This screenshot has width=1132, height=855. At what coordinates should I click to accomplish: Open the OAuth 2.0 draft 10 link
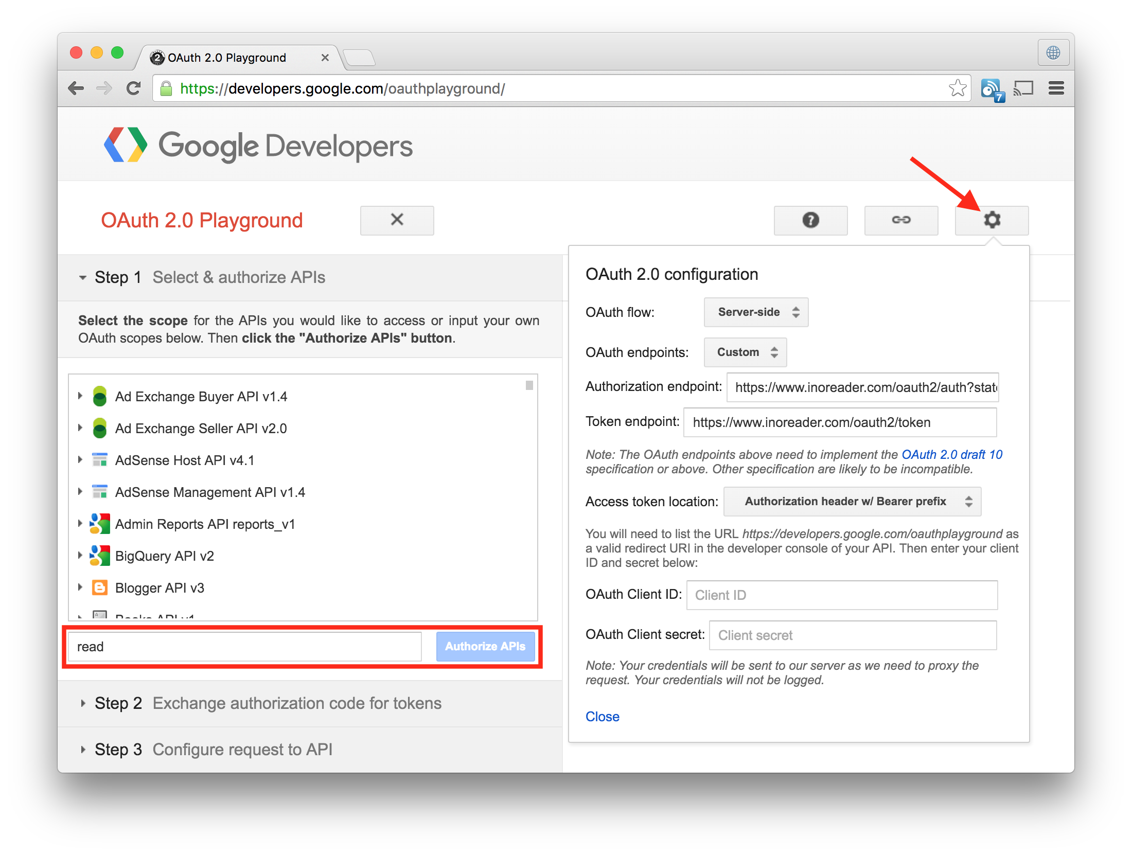(952, 455)
